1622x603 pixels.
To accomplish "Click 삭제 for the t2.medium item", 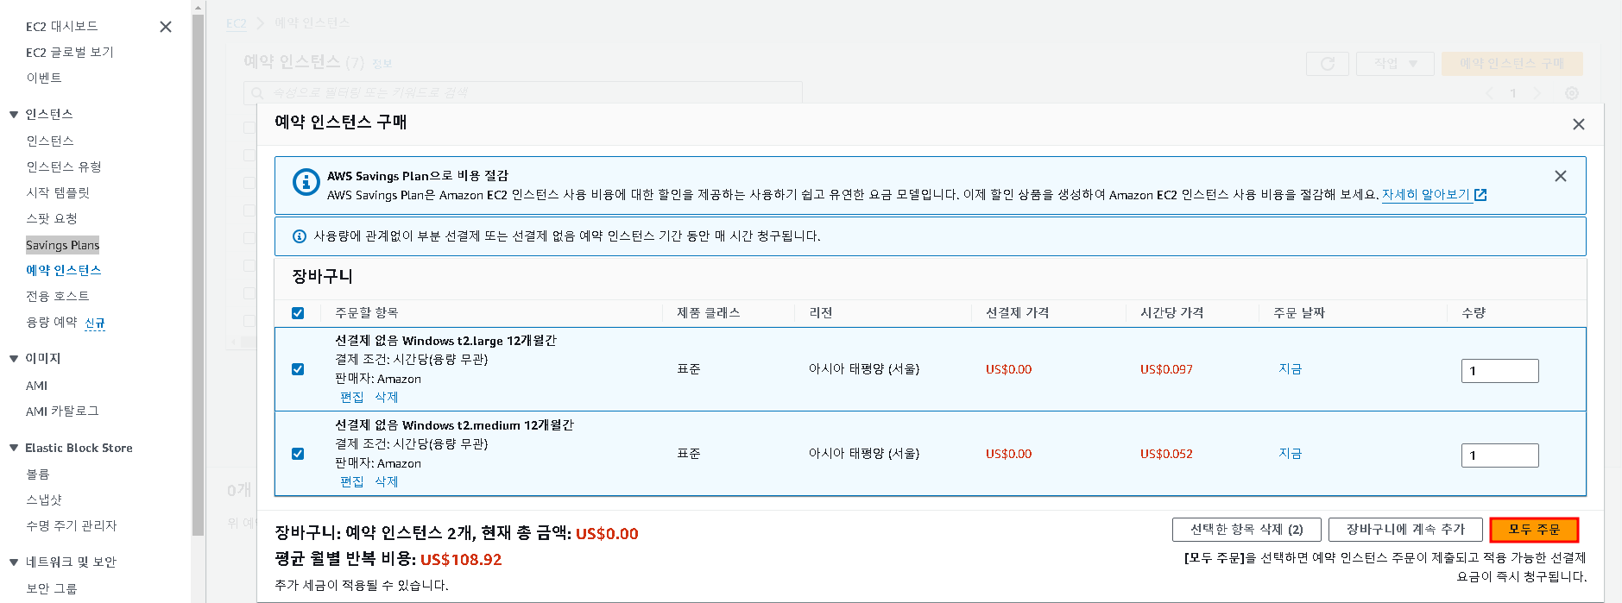I will click(387, 482).
